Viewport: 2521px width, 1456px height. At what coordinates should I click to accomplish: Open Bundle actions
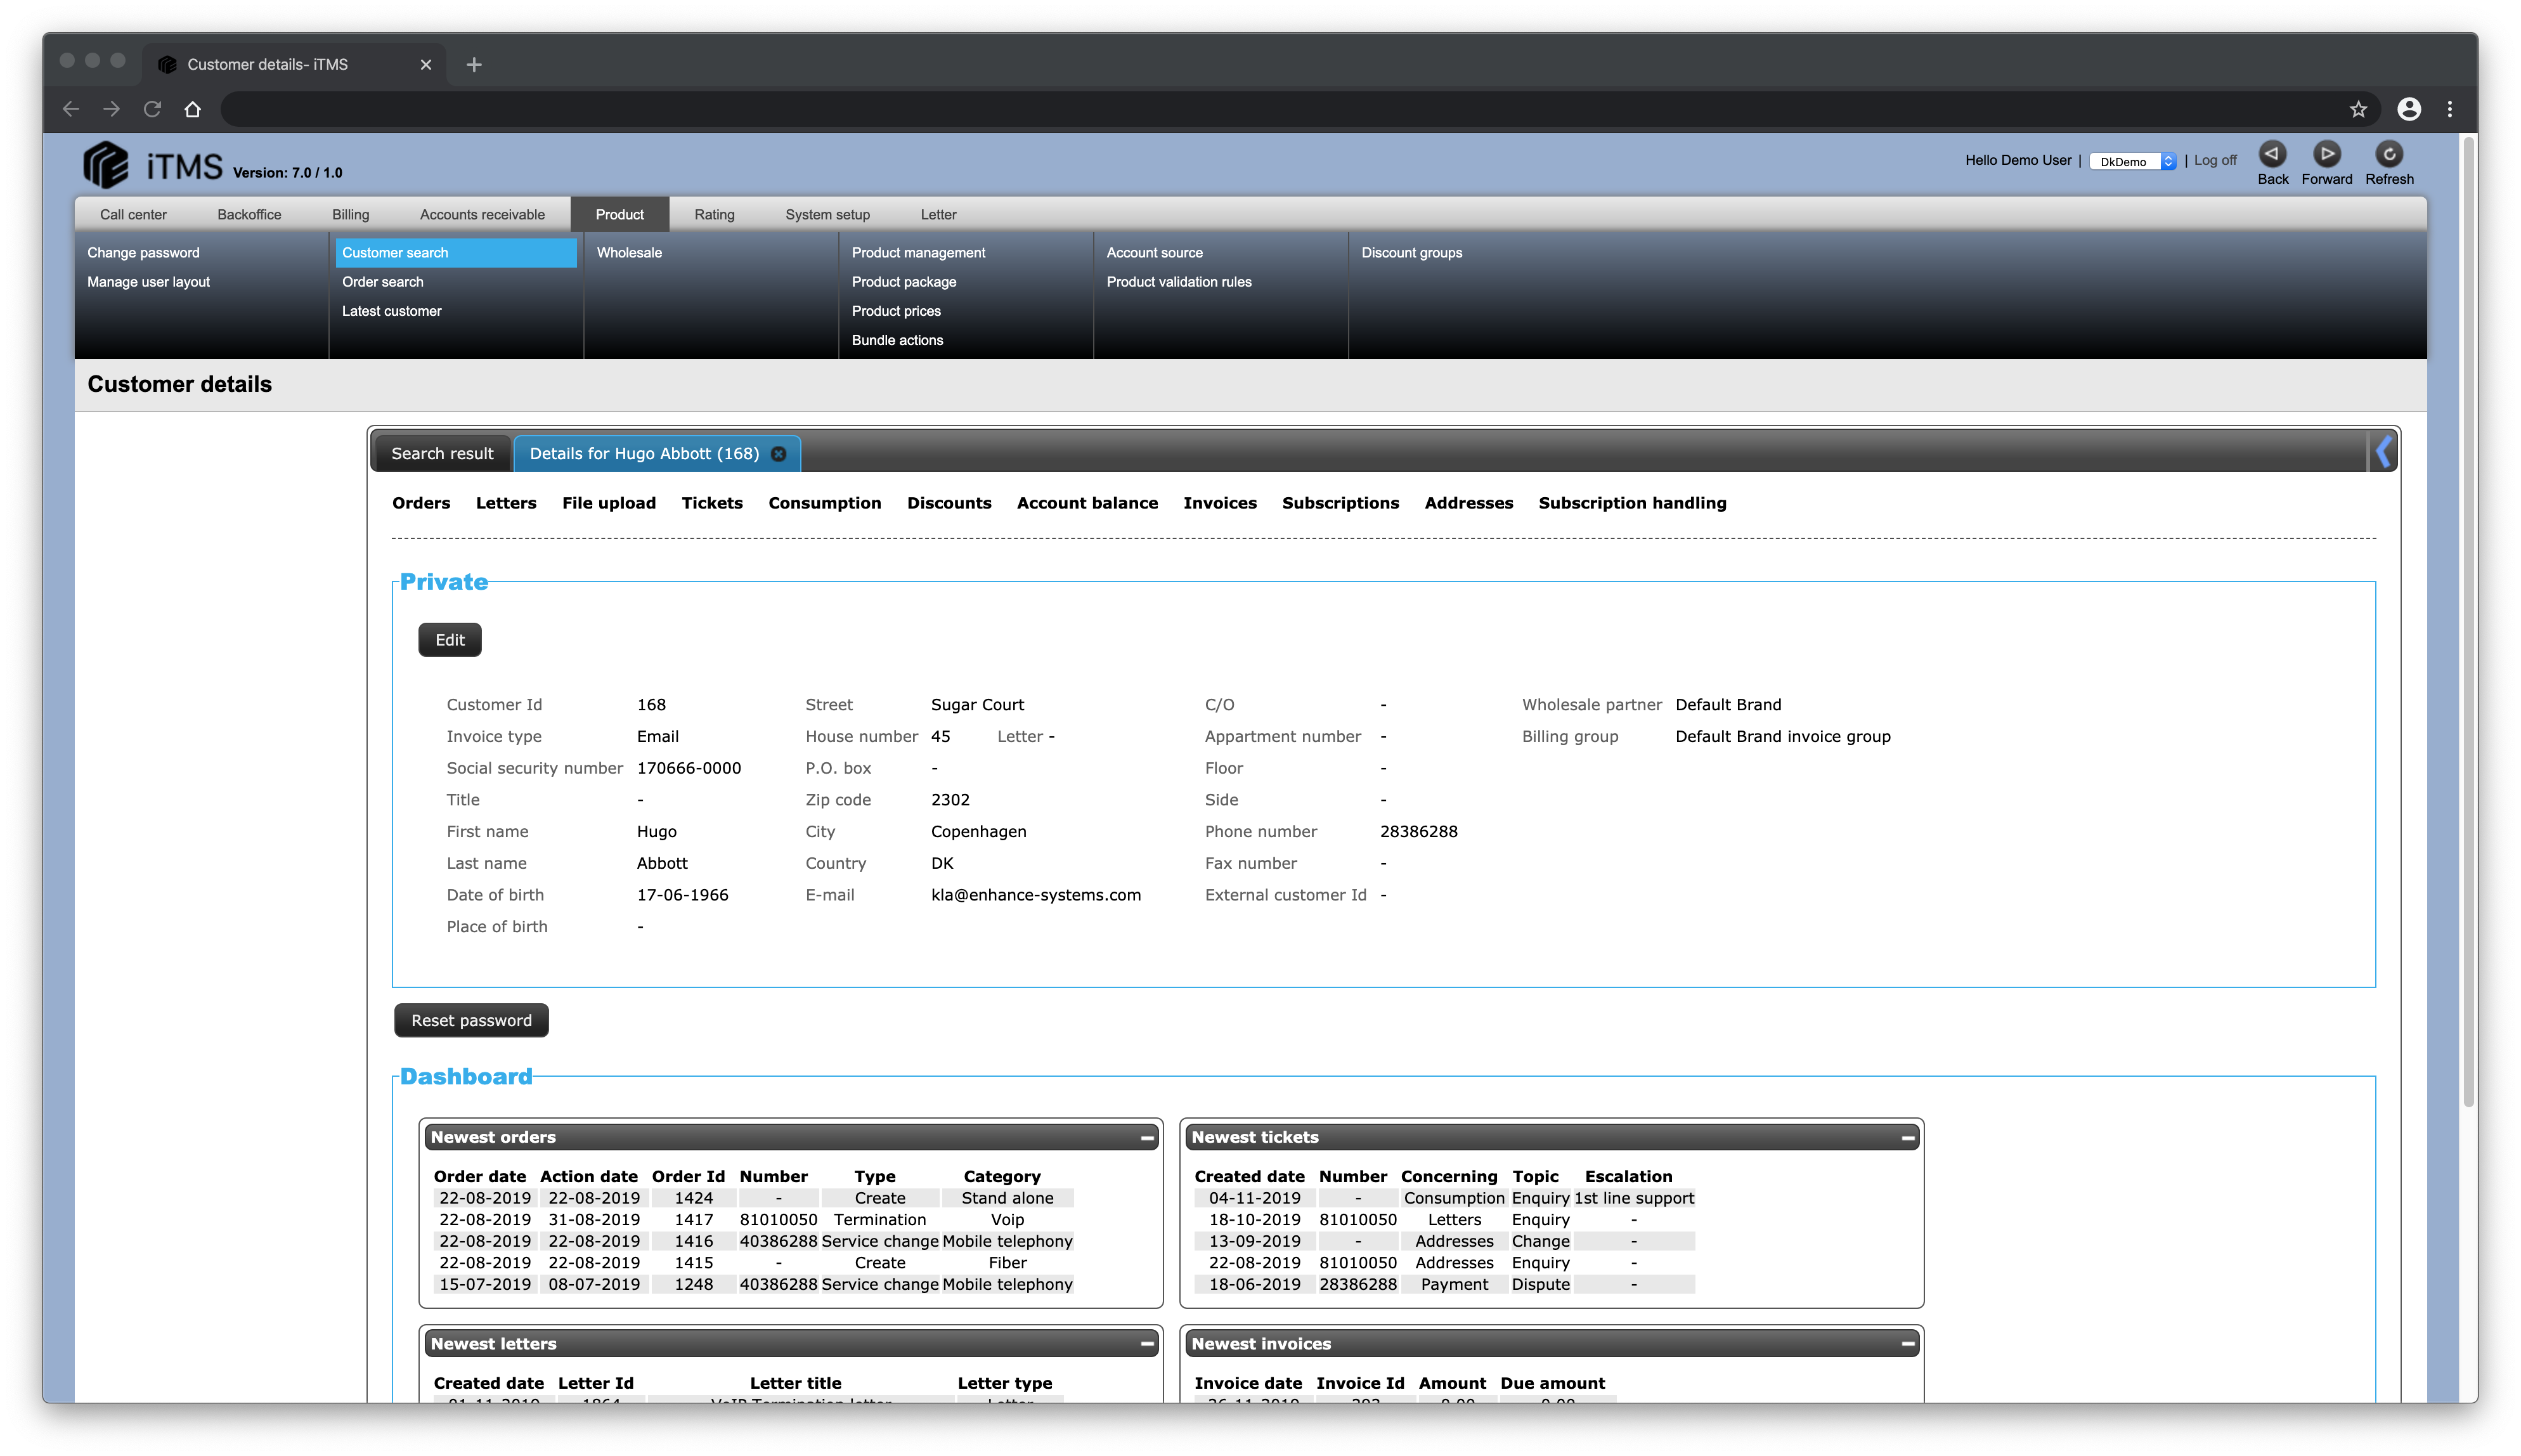point(897,340)
